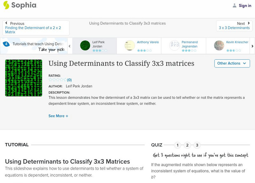Go to quiz question 2
Screen dimensions: 255x183
187,145
